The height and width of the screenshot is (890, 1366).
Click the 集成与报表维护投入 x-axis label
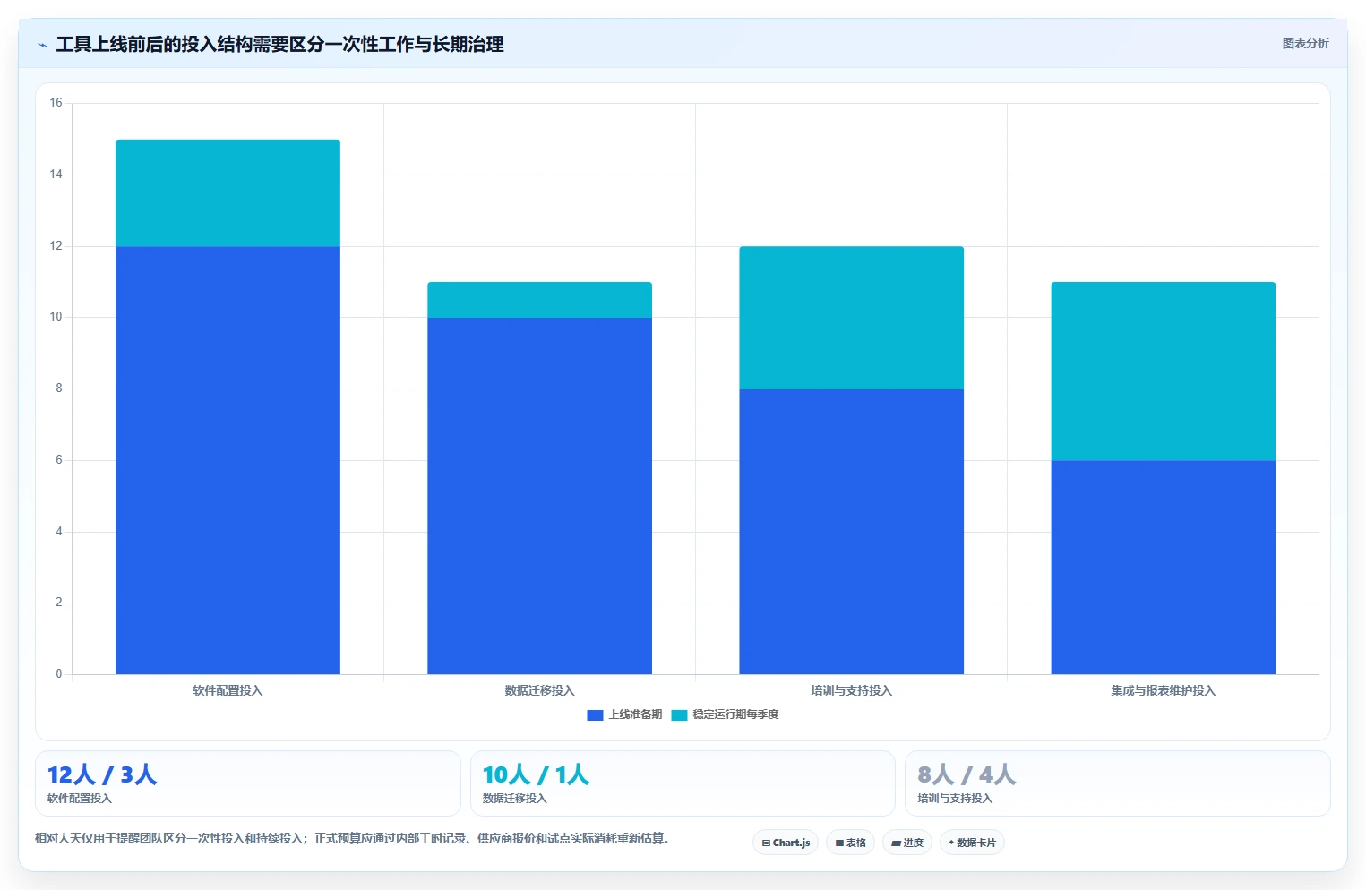coord(1163,690)
